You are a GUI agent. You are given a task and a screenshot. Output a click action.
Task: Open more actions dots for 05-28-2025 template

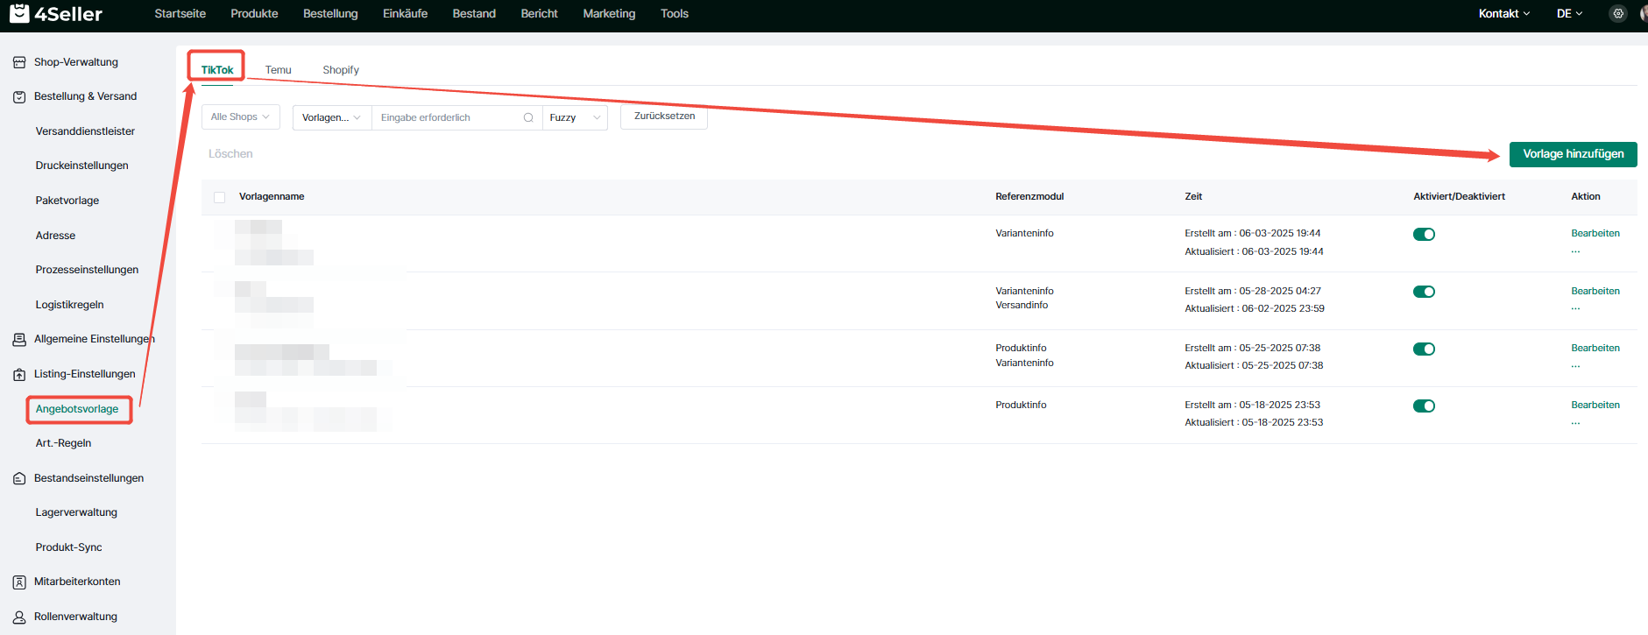(x=1575, y=308)
